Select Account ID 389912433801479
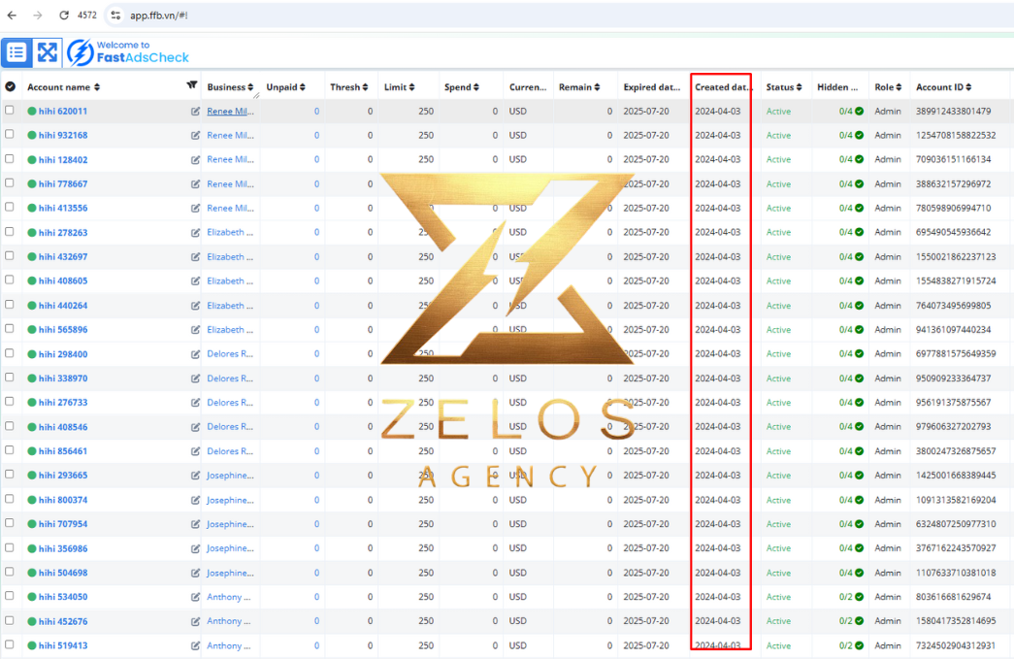The image size is (1014, 659). [953, 112]
